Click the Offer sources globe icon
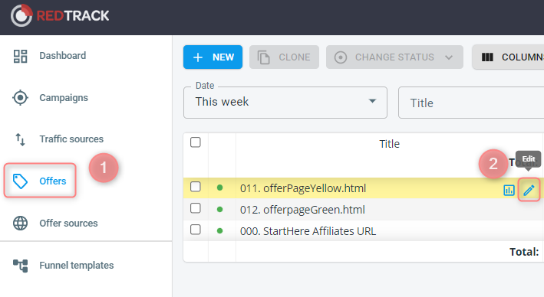544x297 pixels. [20, 224]
